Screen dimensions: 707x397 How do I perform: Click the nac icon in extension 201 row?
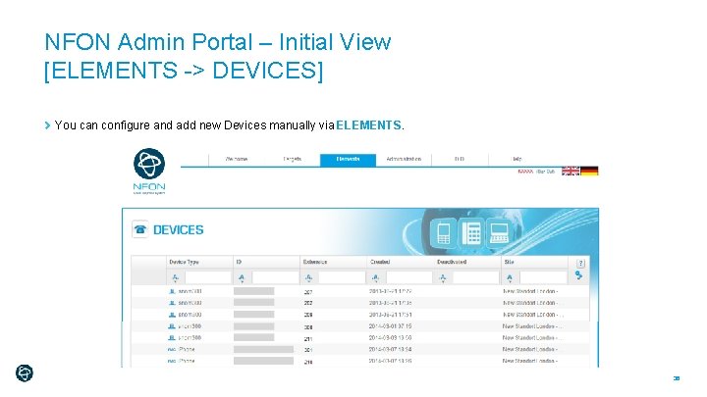[x=172, y=349]
